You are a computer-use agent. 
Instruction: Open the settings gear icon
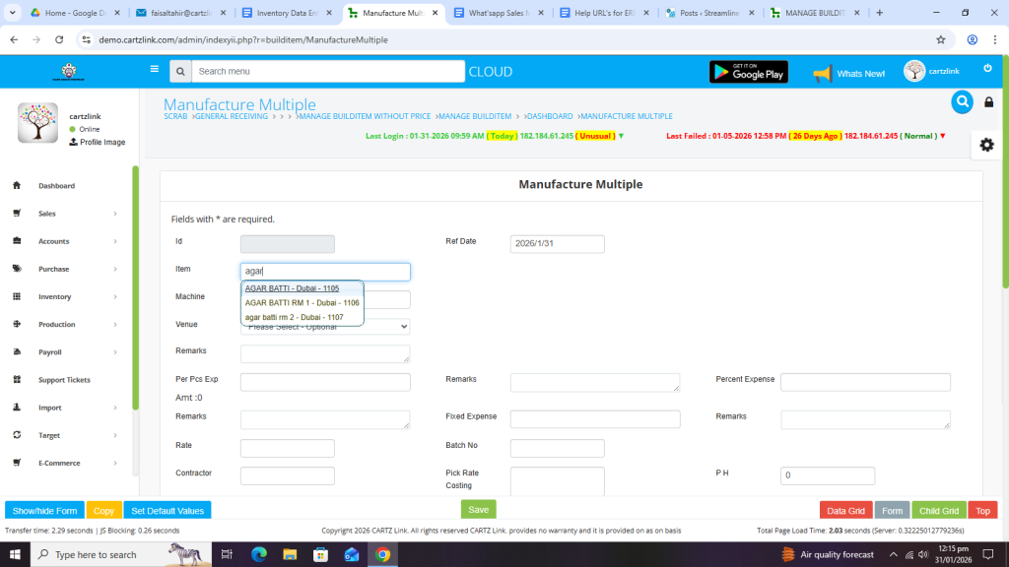coord(986,145)
